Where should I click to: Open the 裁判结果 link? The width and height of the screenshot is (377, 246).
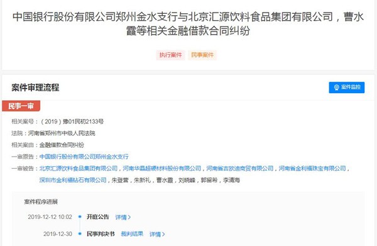[132, 233]
